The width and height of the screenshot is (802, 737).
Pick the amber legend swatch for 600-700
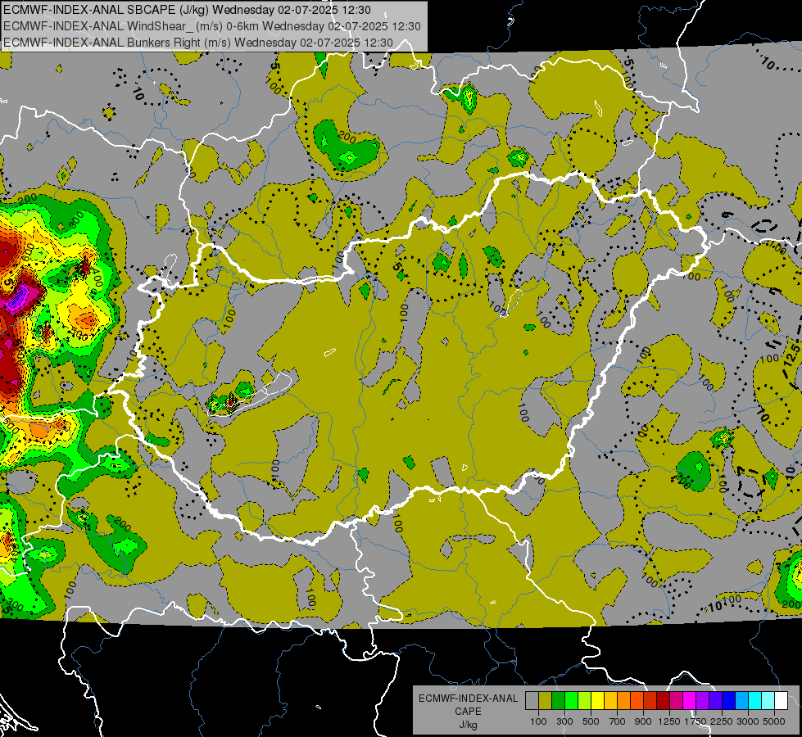610,700
